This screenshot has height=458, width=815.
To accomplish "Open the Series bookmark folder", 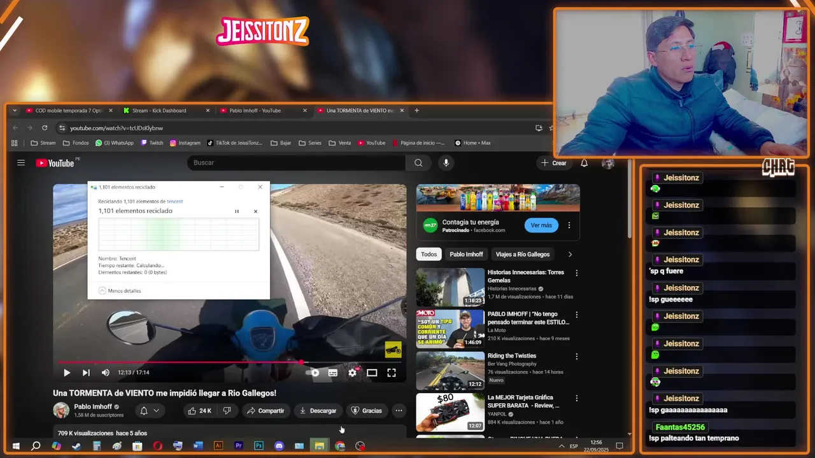I will click(310, 143).
